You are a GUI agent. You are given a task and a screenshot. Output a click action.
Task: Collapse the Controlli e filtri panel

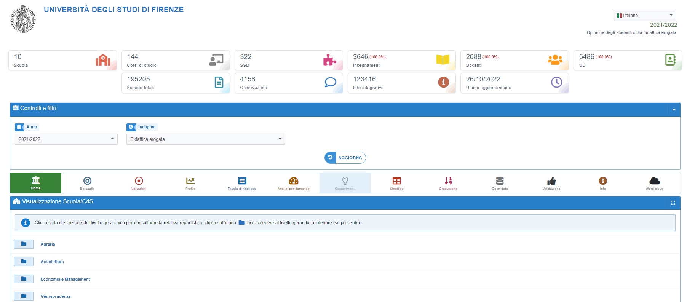tap(674, 110)
